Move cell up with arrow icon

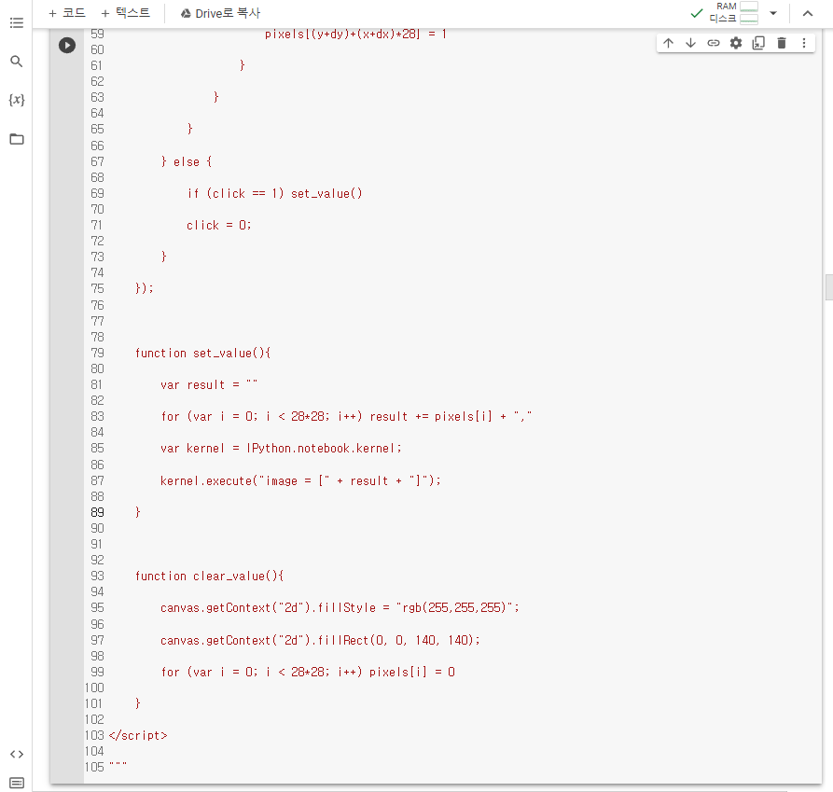click(668, 43)
